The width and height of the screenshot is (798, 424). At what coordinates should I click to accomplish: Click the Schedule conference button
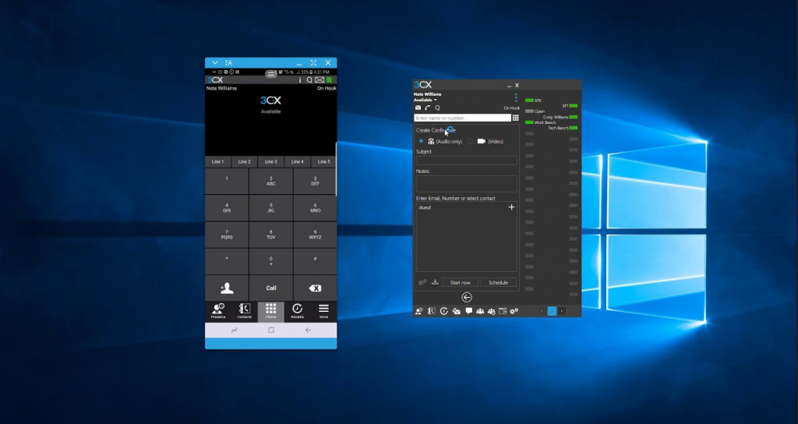498,282
